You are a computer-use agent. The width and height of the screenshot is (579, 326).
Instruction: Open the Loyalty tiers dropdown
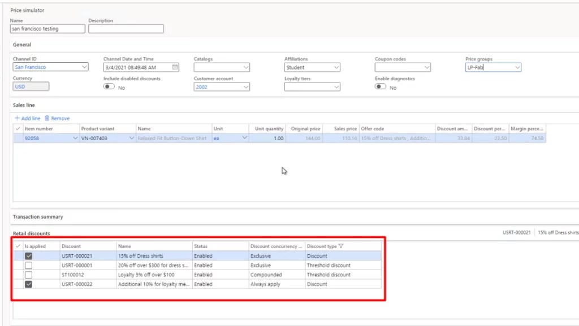pos(336,87)
